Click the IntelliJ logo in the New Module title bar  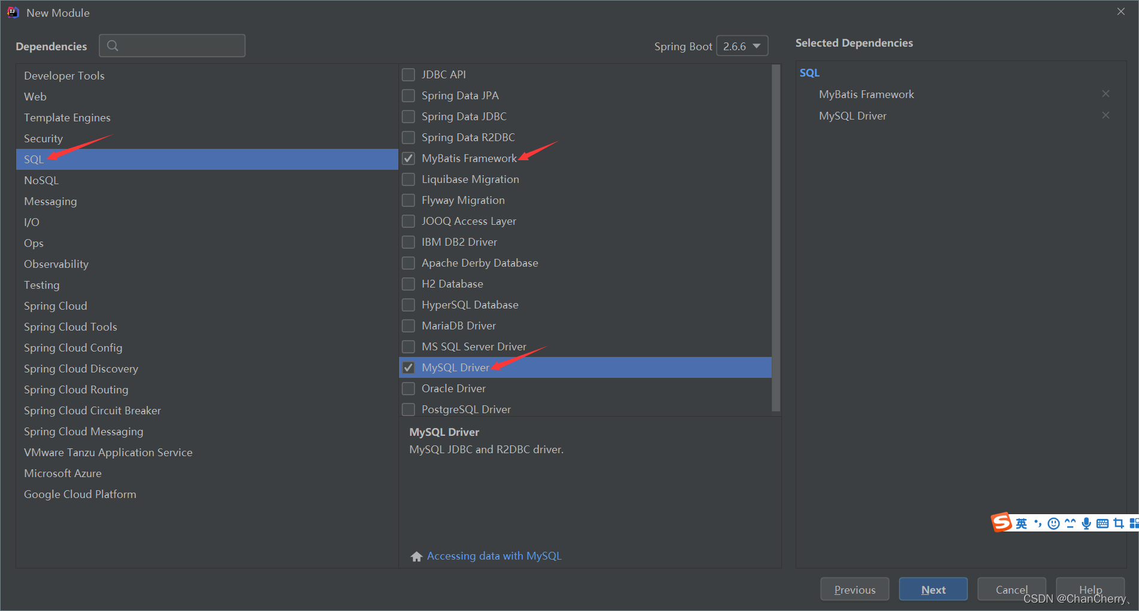point(13,13)
